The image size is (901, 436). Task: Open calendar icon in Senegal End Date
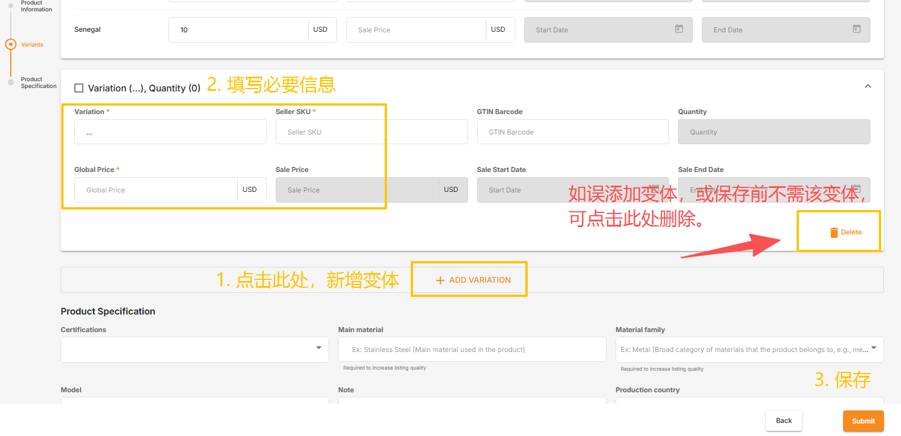click(856, 29)
